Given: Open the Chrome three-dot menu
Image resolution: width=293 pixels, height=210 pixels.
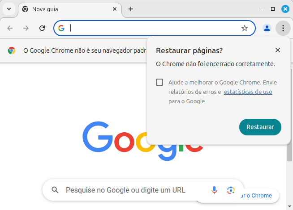Looking at the screenshot, I should 283,28.
